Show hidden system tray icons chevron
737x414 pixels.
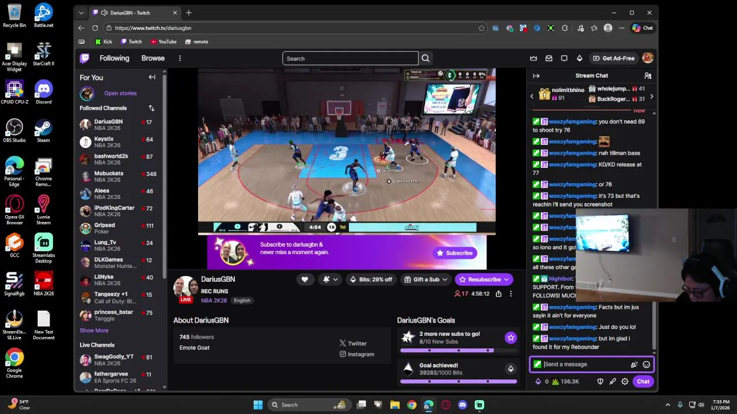(x=668, y=405)
